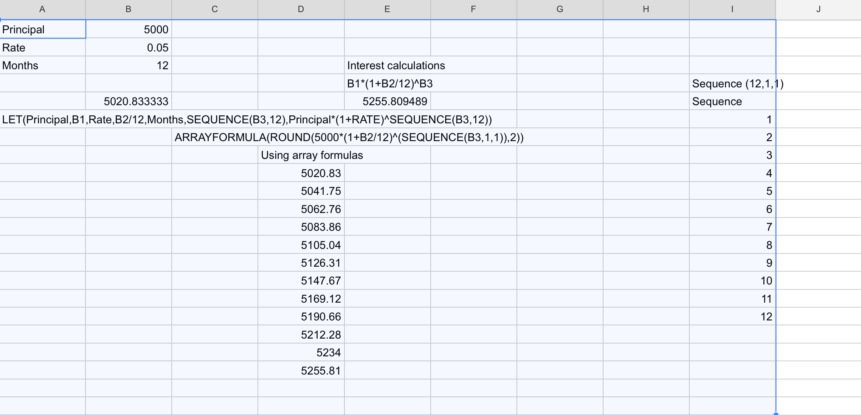Select cell with 5020.833333
The height and width of the screenshot is (415, 861).
pyautogui.click(x=129, y=101)
